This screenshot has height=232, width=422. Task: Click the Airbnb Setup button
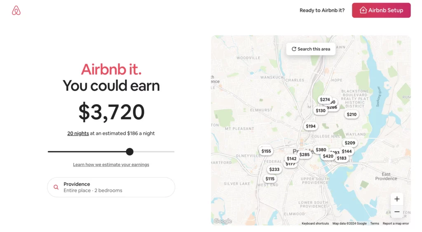381,10
